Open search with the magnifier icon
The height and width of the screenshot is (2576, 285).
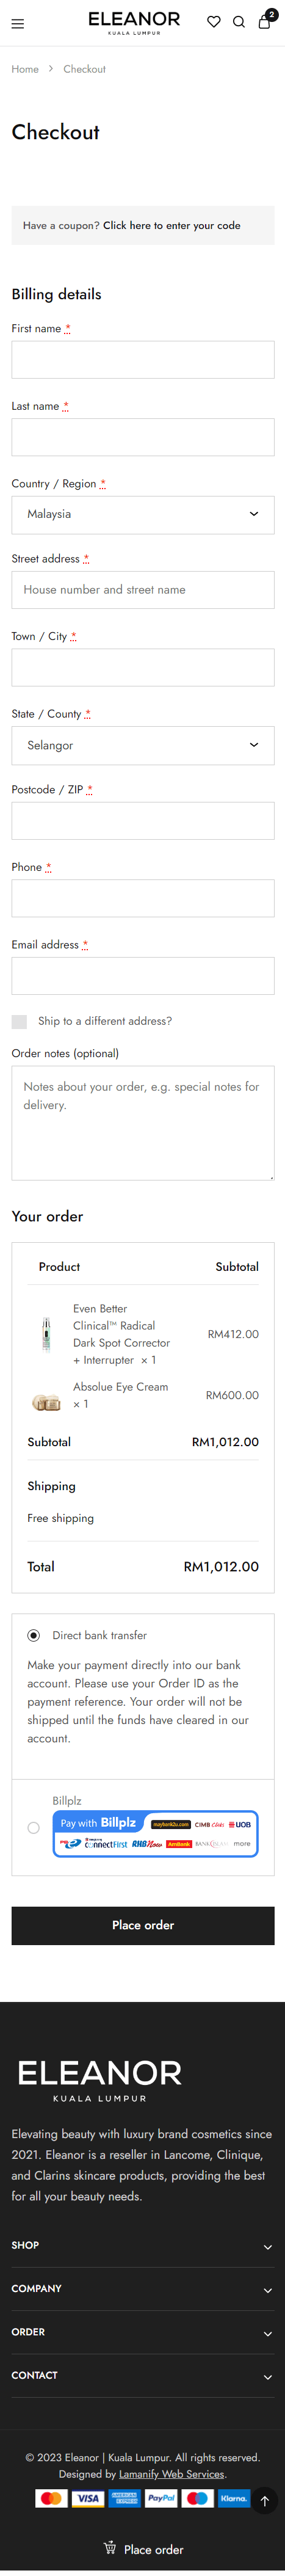239,22
